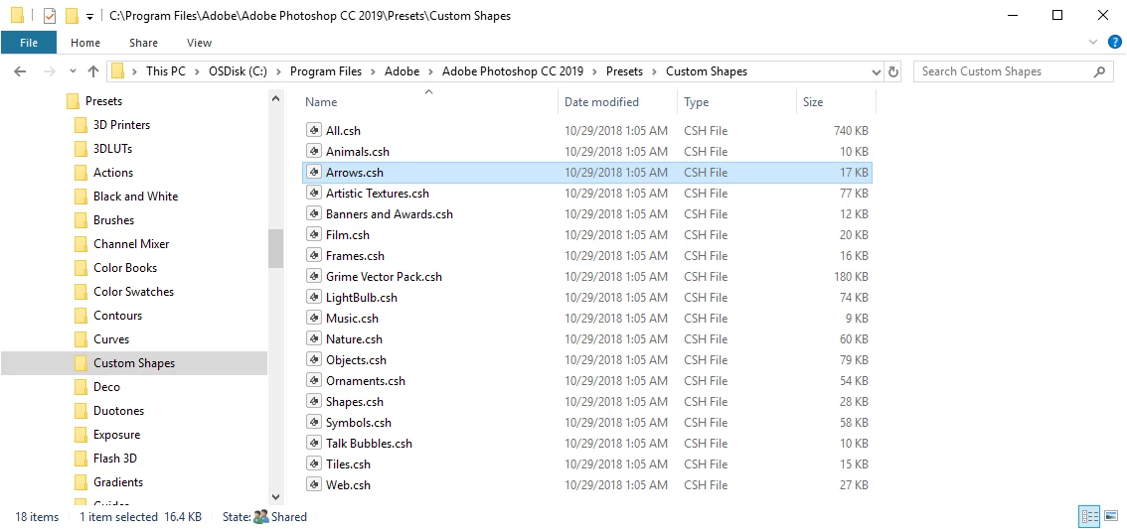Click the file icon beside Grime Vector Pack.csh
Screen dimensions: 1127x529
[313, 276]
